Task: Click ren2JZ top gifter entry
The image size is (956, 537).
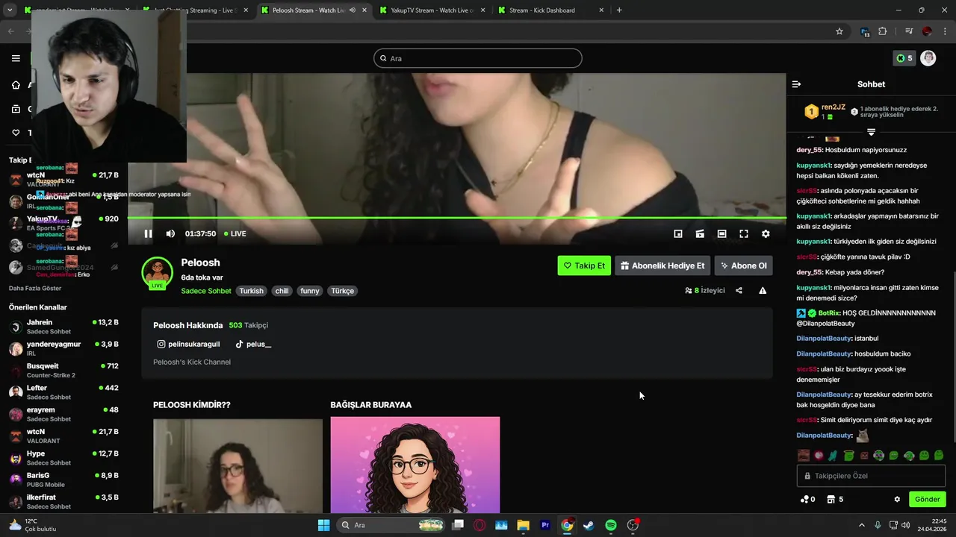Action: pyautogui.click(x=825, y=112)
